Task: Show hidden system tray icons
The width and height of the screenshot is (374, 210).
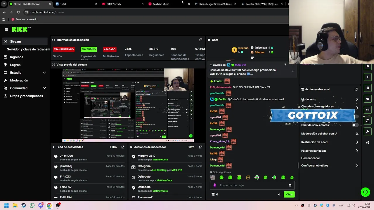Action: tap(296, 205)
